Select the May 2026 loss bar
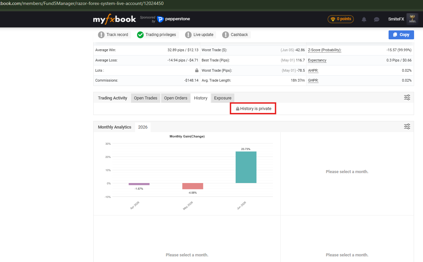Viewport: 423px width, 262px height. click(x=193, y=186)
